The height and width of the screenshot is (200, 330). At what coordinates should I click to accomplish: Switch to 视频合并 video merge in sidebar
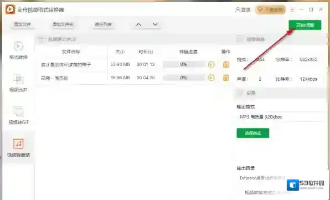point(18,83)
